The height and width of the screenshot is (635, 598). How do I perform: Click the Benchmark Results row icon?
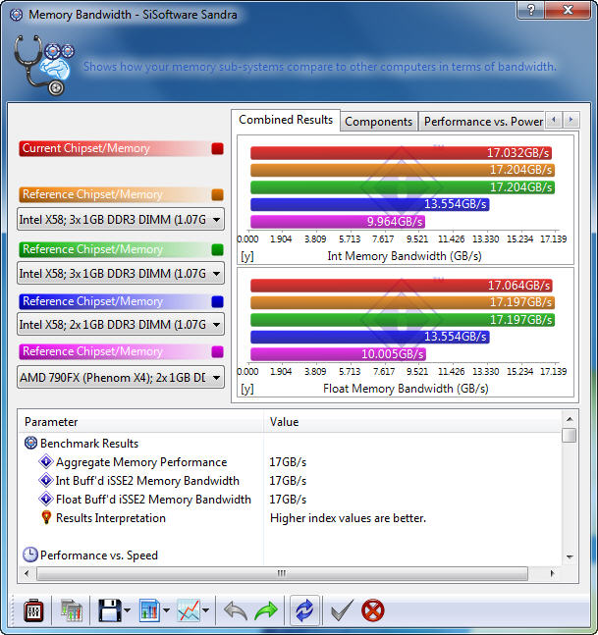click(x=30, y=443)
